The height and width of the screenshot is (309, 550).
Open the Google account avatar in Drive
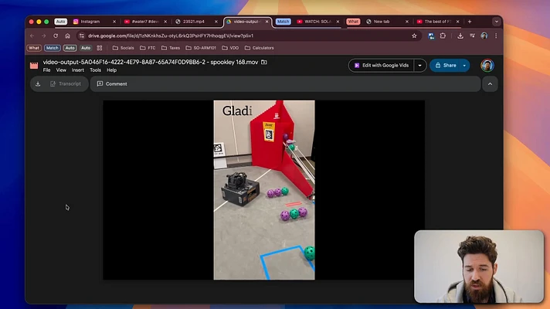click(x=487, y=66)
